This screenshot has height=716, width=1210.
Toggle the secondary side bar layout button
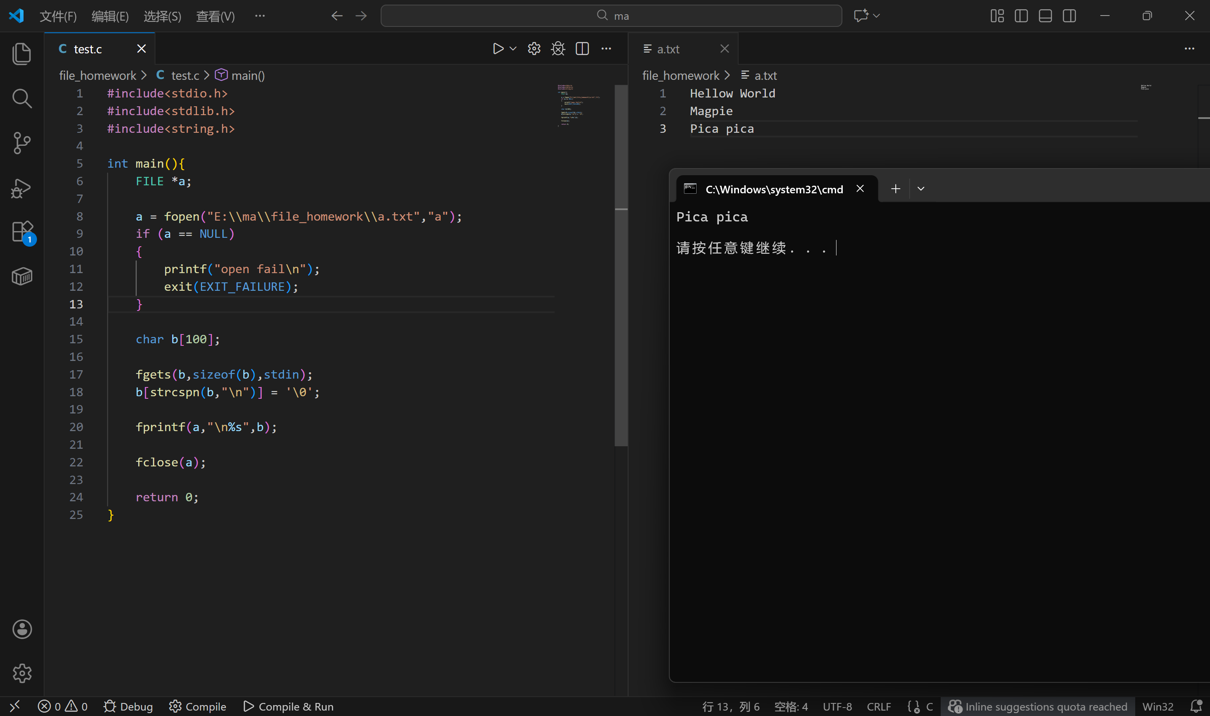coord(1069,16)
